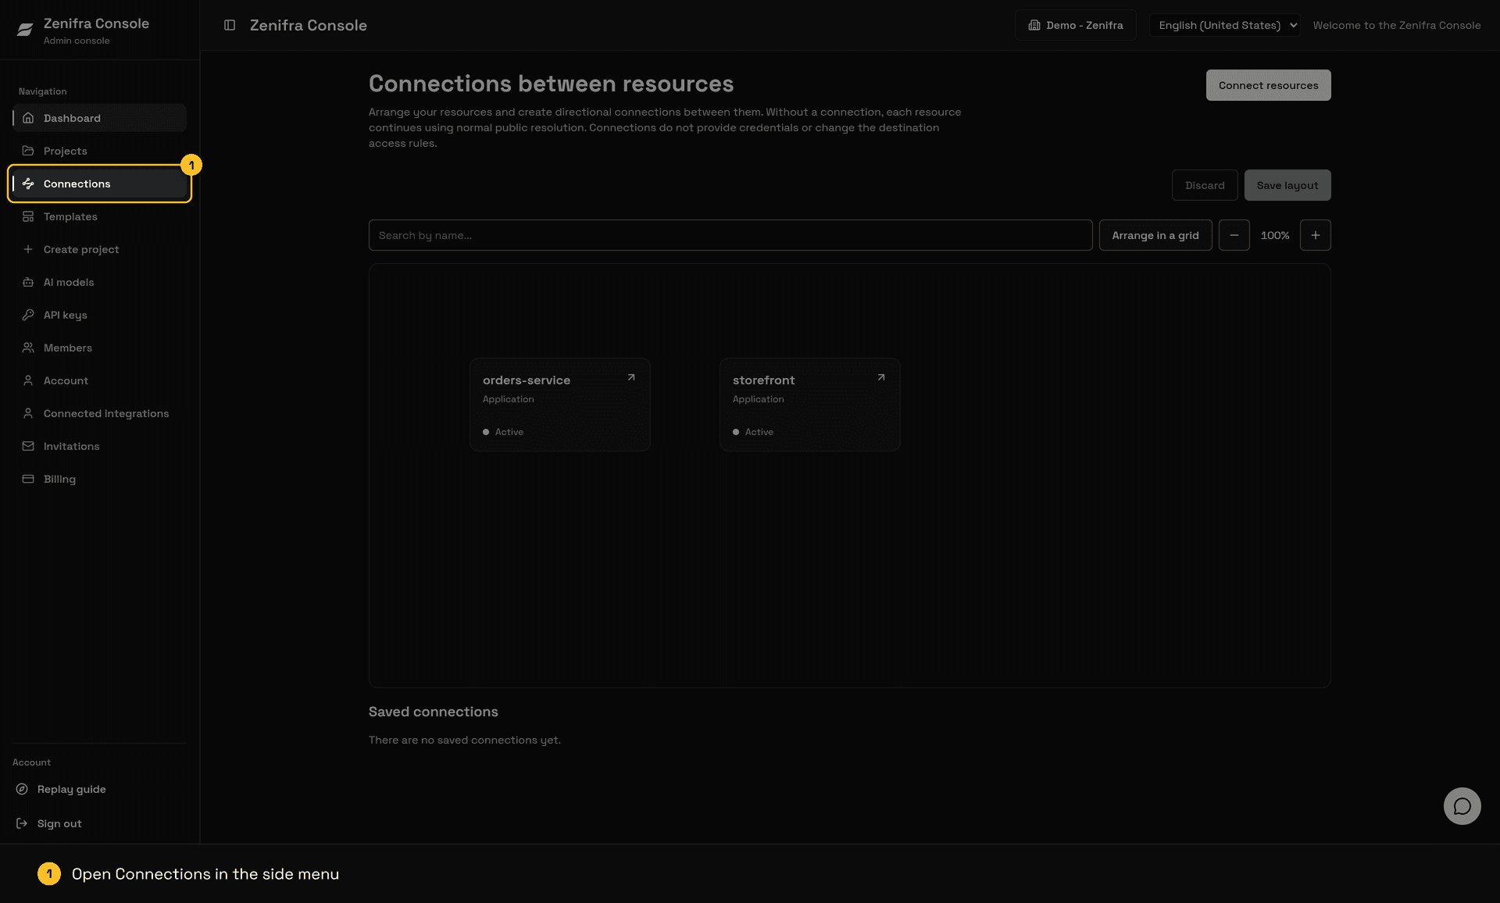This screenshot has height=903, width=1500.
Task: Click the Active status on orders-service
Action: click(503, 432)
